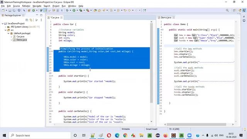This screenshot has width=247, height=139.
Task: Select Car.java in Package Explorer
Action: click(x=20, y=37)
